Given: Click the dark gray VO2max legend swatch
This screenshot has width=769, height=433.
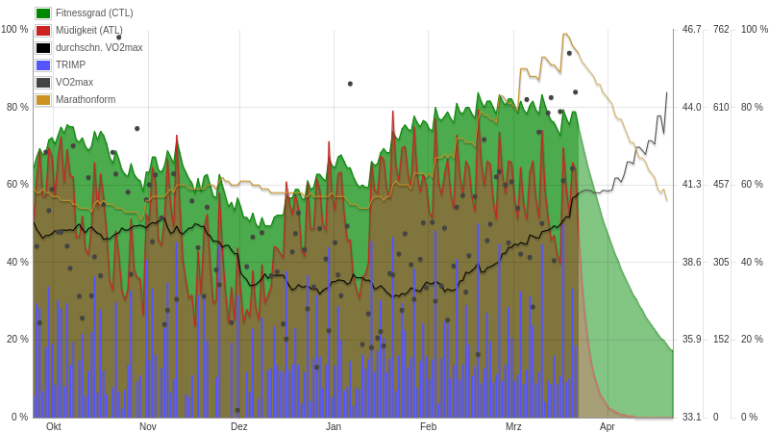Looking at the screenshot, I should click(x=43, y=83).
